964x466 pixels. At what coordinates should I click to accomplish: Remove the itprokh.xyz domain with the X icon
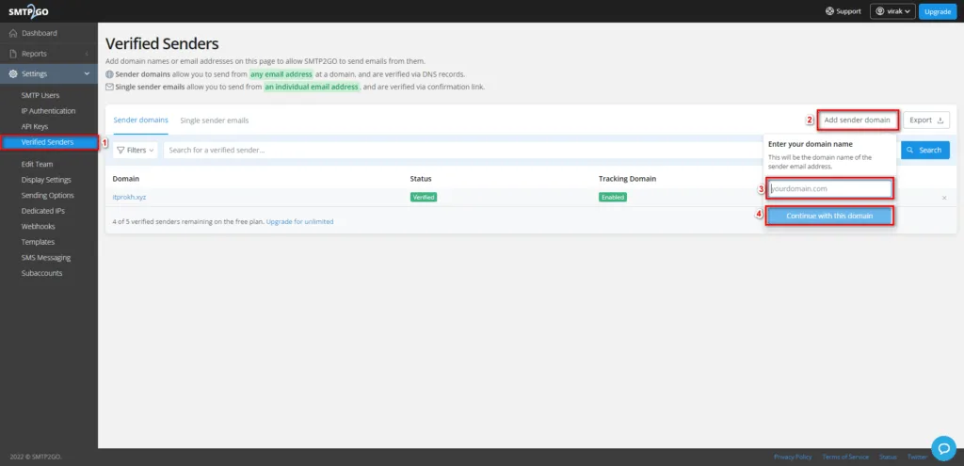coord(944,198)
